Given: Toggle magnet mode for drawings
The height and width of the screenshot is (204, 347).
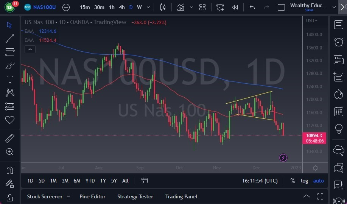Looking at the screenshot, I should 10,170.
